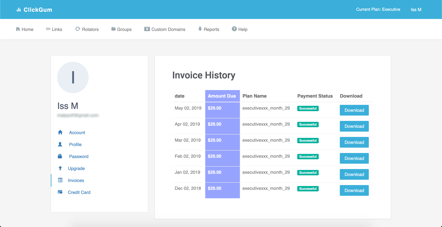Open the Iss M user menu in header

(416, 10)
